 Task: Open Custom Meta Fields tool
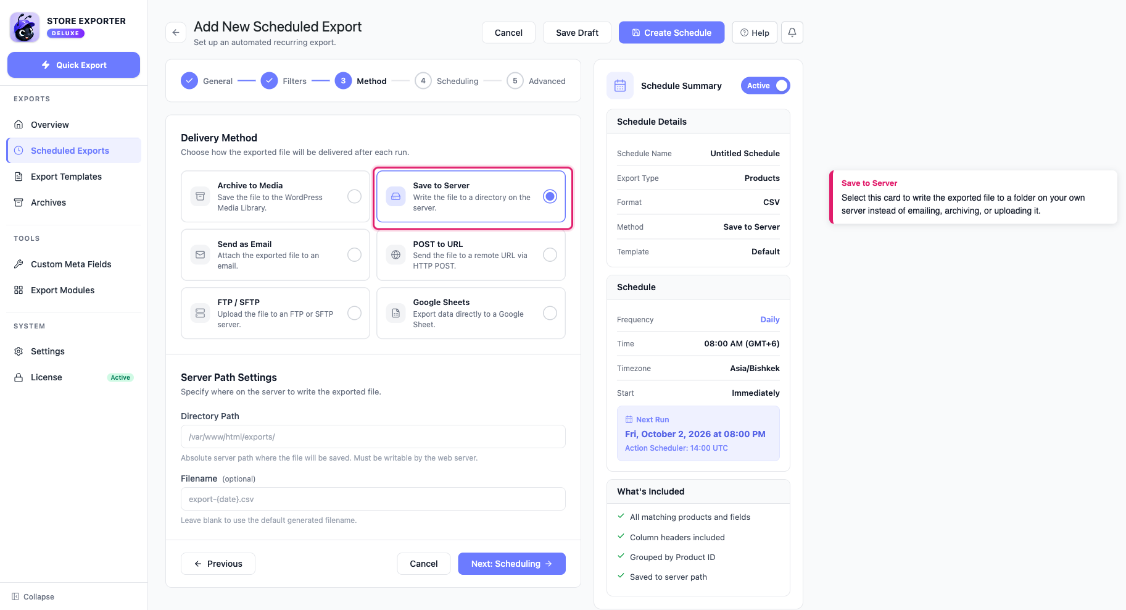[x=73, y=264]
